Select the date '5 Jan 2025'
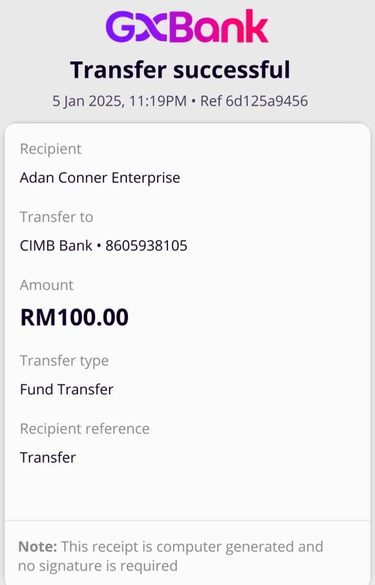 pos(87,101)
